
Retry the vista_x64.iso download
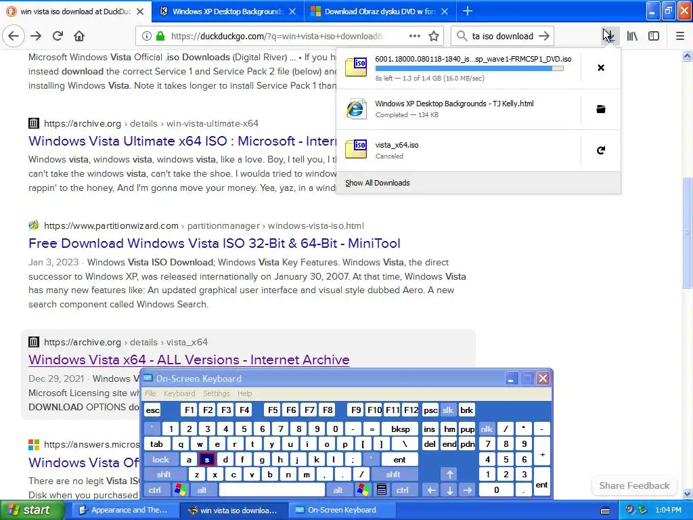[601, 150]
